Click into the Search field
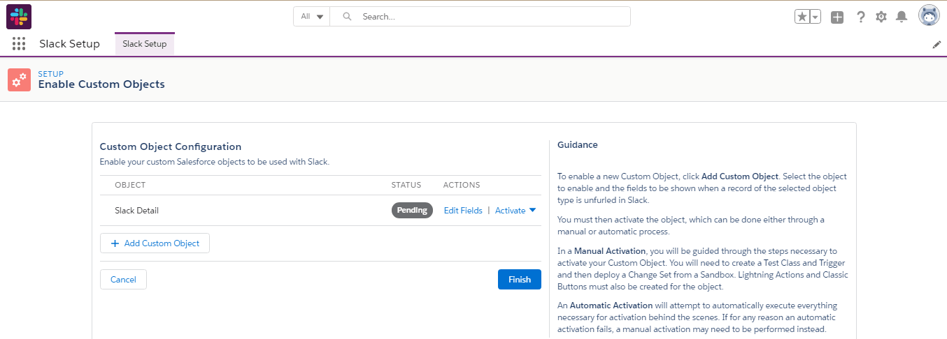This screenshot has width=947, height=339. coord(480,16)
